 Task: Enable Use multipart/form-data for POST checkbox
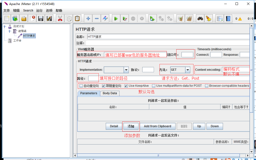pyautogui.click(x=154, y=86)
